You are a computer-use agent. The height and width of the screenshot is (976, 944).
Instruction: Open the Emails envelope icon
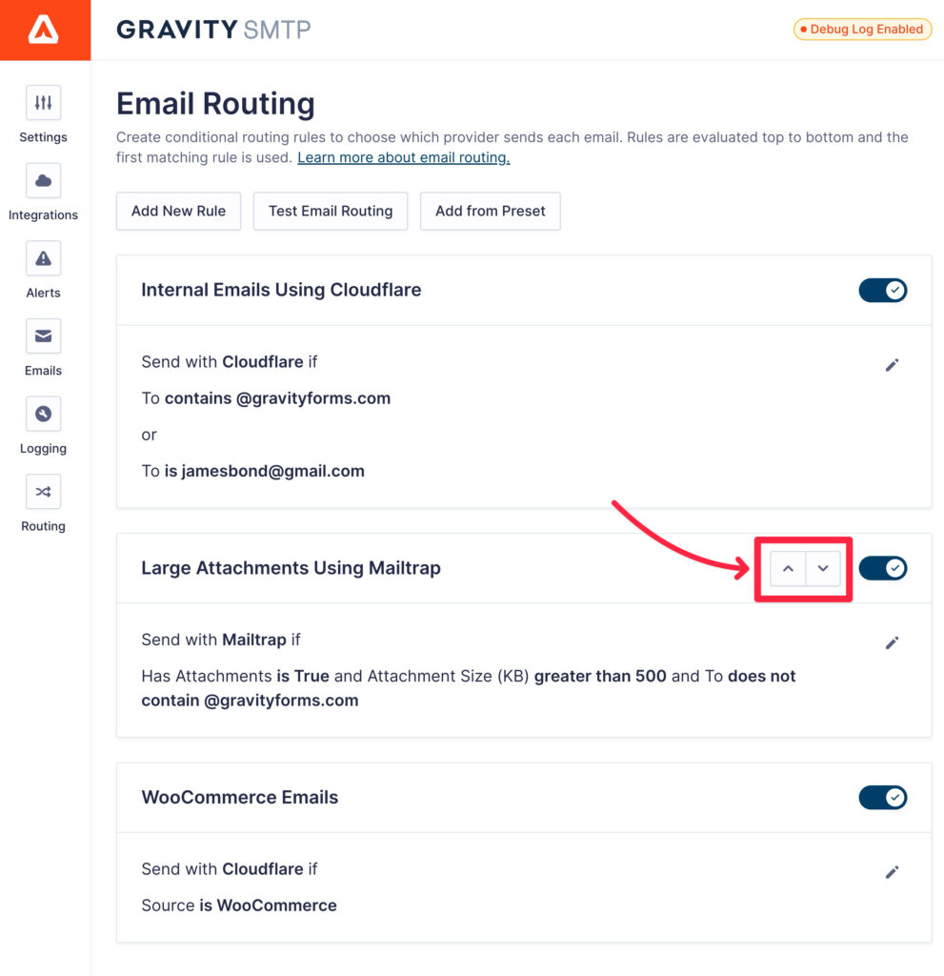(x=43, y=336)
